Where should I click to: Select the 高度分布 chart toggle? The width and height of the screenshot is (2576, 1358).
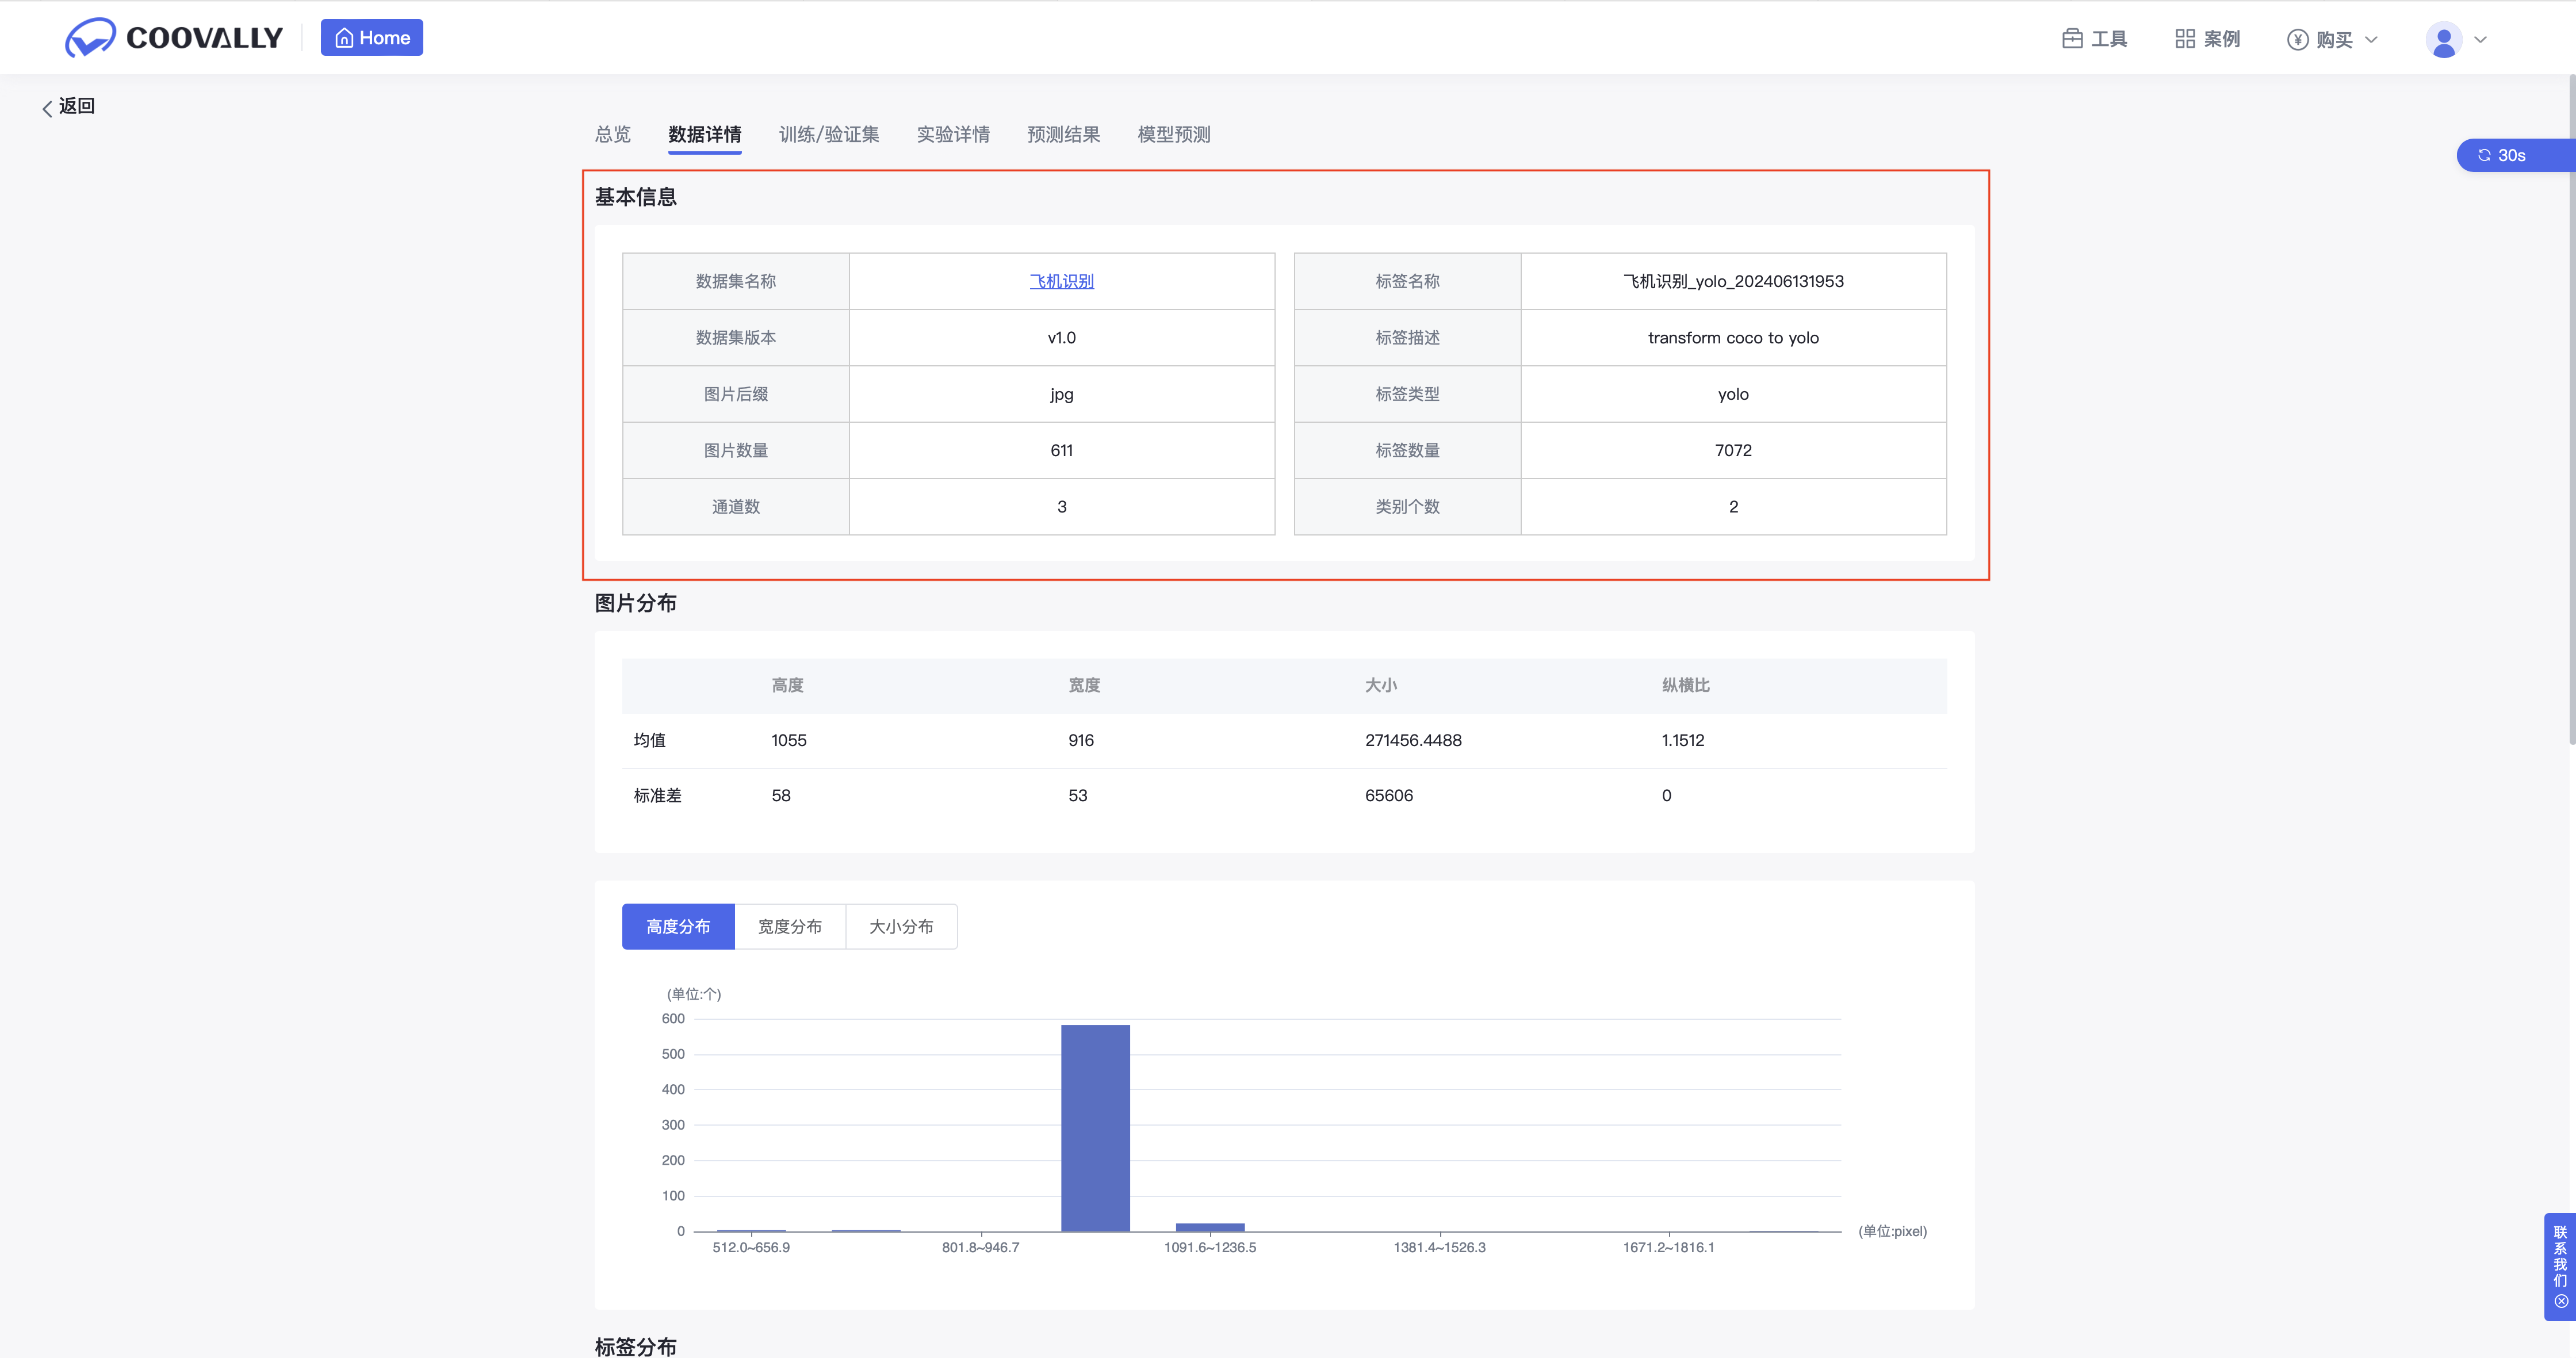(678, 927)
